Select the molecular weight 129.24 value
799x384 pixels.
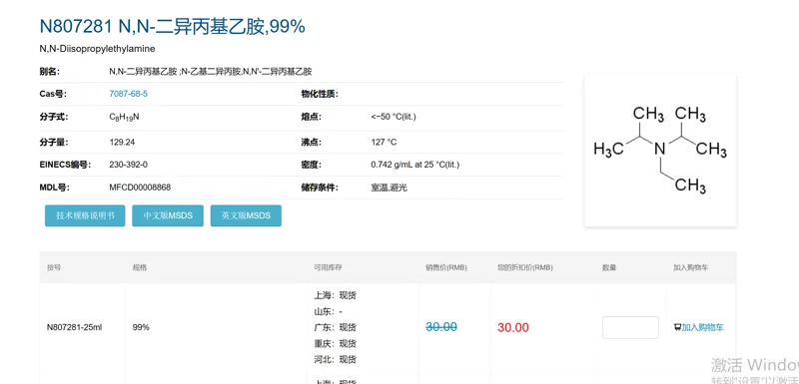tap(122, 142)
